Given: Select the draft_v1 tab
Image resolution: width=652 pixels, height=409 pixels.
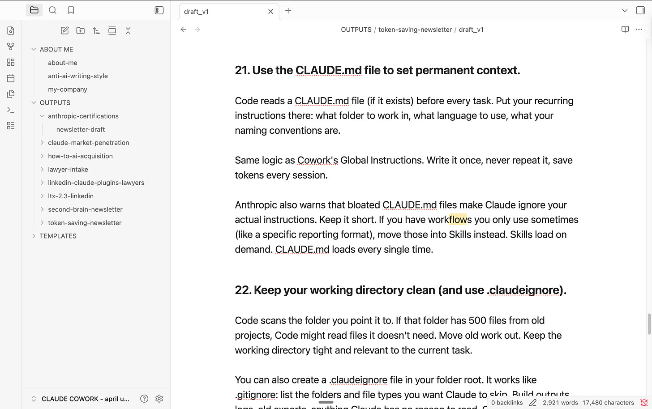Looking at the screenshot, I should [229, 12].
